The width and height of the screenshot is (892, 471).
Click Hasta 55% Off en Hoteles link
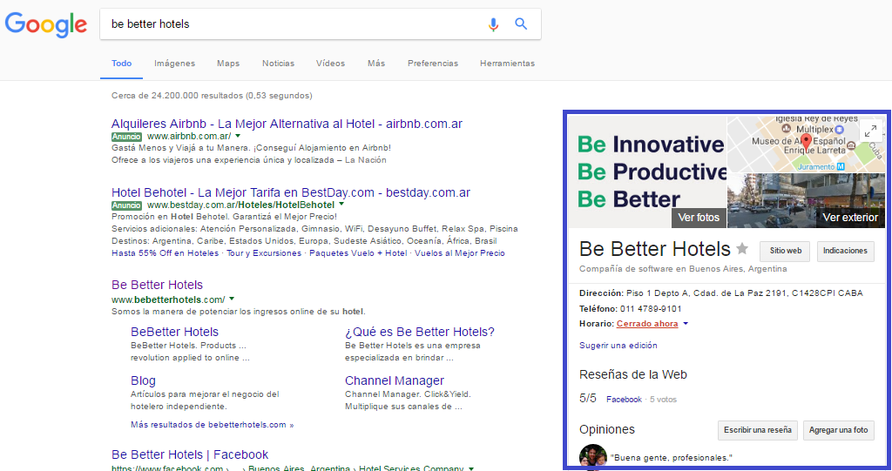tap(165, 253)
